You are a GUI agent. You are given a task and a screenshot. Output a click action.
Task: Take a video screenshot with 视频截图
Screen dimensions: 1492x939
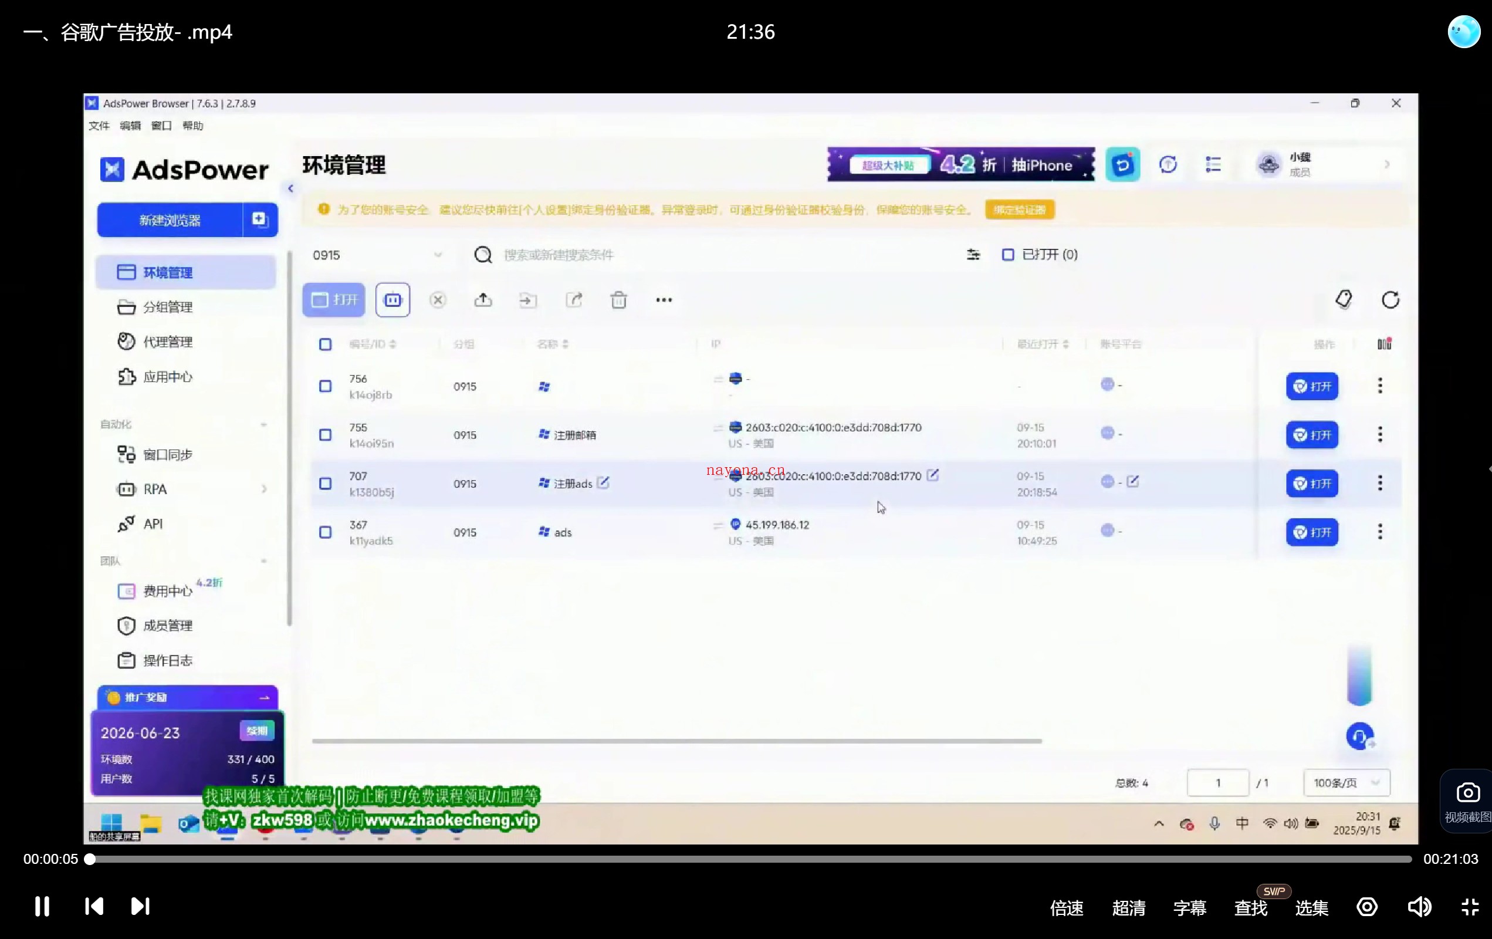click(x=1467, y=803)
